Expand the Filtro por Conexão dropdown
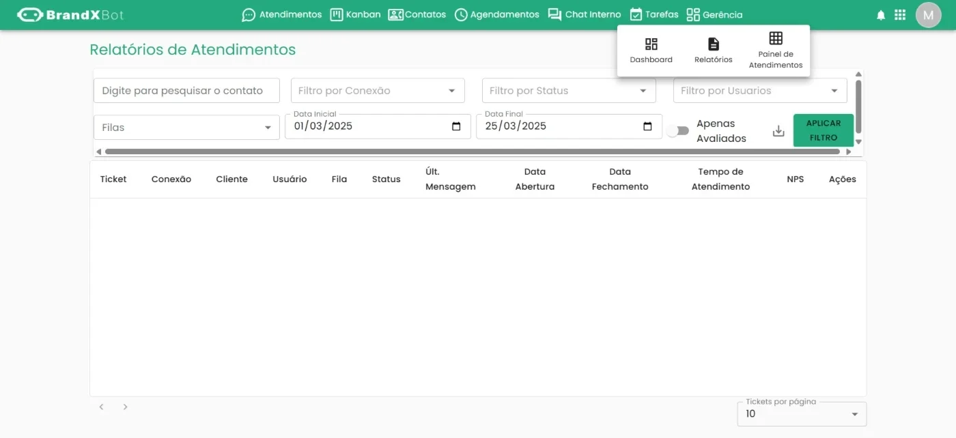 click(x=378, y=91)
